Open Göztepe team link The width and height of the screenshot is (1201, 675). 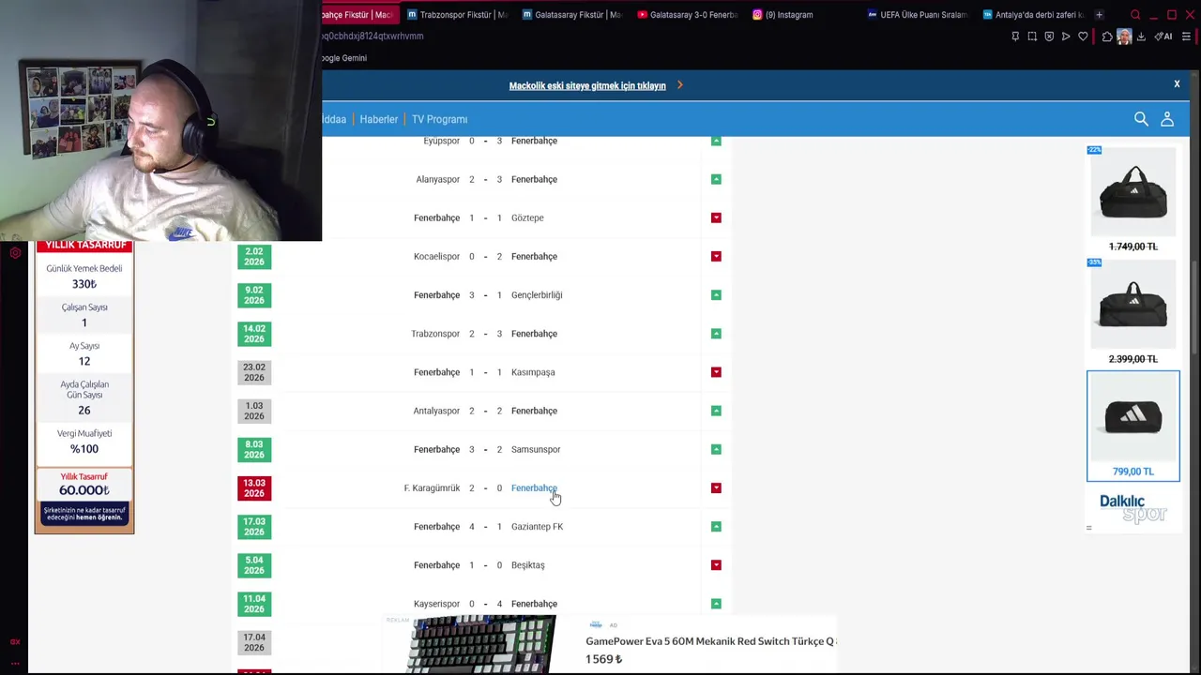[x=527, y=217]
